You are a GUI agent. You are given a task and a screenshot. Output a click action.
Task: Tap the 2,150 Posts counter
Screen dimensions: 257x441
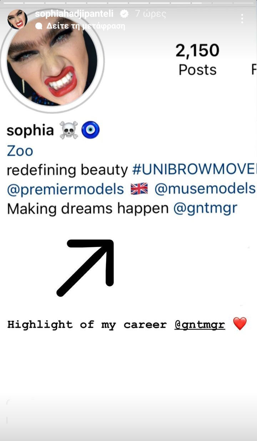click(197, 60)
